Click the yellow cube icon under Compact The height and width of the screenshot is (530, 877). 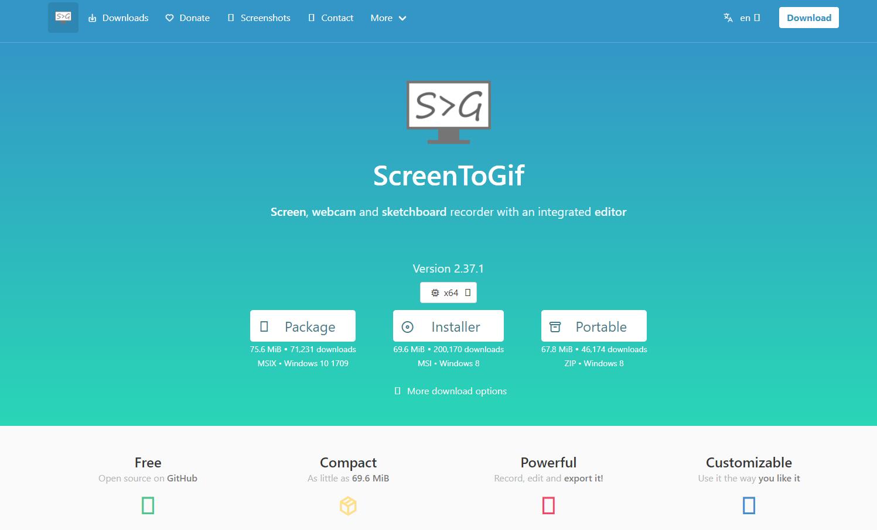tap(348, 505)
